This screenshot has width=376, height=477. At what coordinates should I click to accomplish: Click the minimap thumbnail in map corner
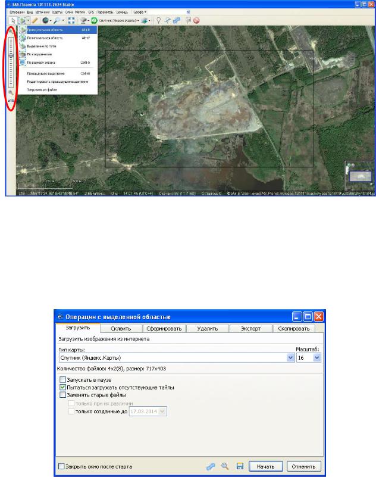(361, 176)
